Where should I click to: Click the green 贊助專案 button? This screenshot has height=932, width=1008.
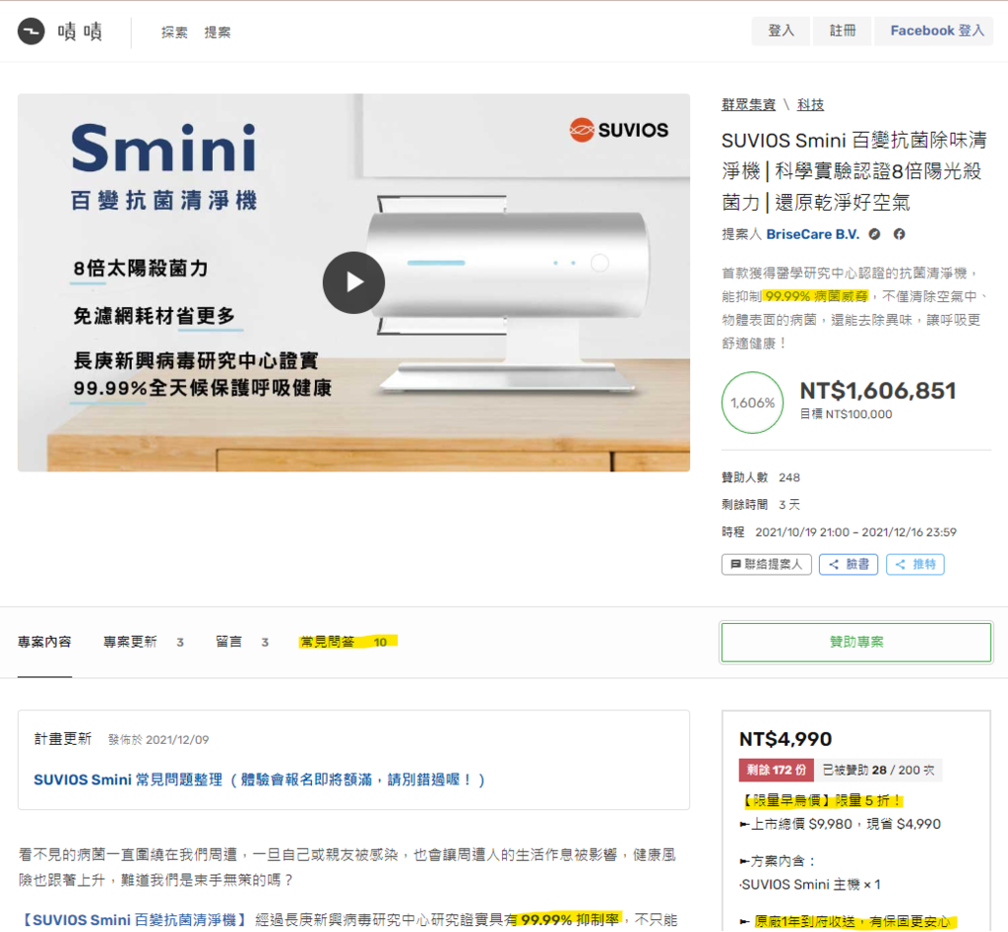point(856,642)
